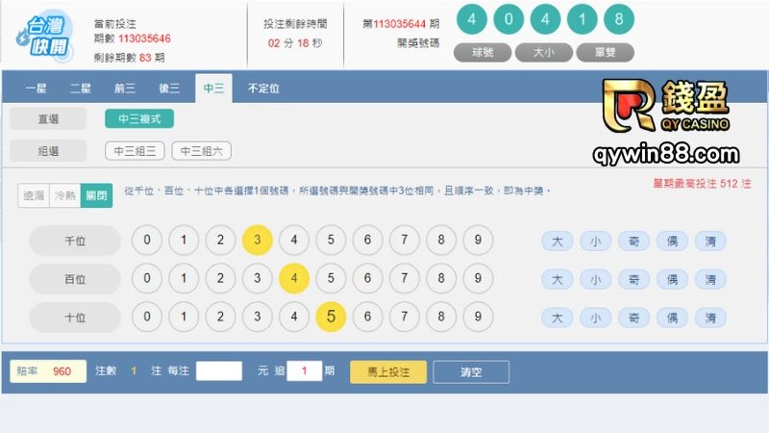Switch to the 一星 tab
The width and height of the screenshot is (769, 433).
(x=37, y=89)
